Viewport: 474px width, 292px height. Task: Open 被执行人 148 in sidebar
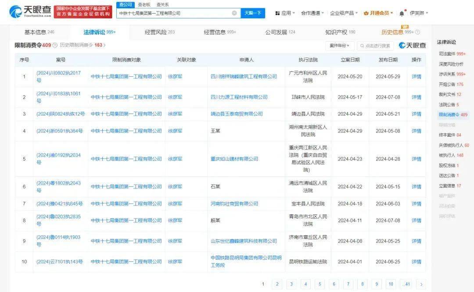(451, 155)
